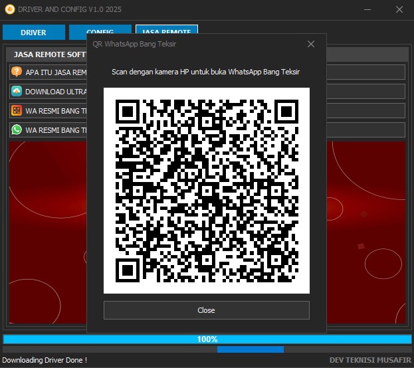Viewport: 414px width, 368px height.
Task: Click the DRIVER AND CONFIG V1.0 2025 title
Action: point(70,9)
